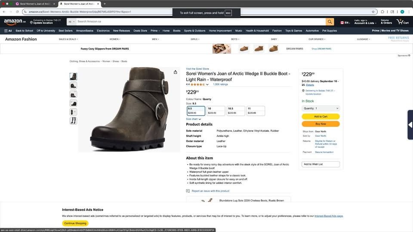
Task: Click Add to Cart button
Action: [x=321, y=116]
